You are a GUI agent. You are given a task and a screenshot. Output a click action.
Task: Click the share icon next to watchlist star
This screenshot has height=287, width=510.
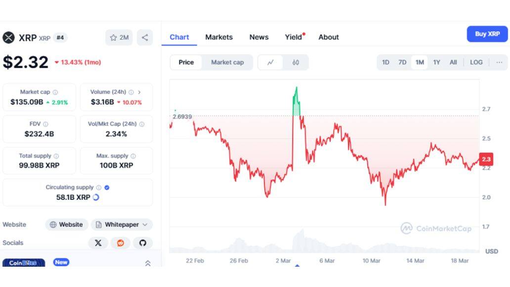click(x=144, y=37)
